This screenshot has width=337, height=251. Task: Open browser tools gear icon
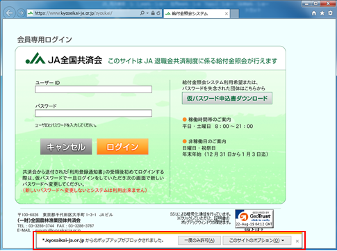[330, 13]
